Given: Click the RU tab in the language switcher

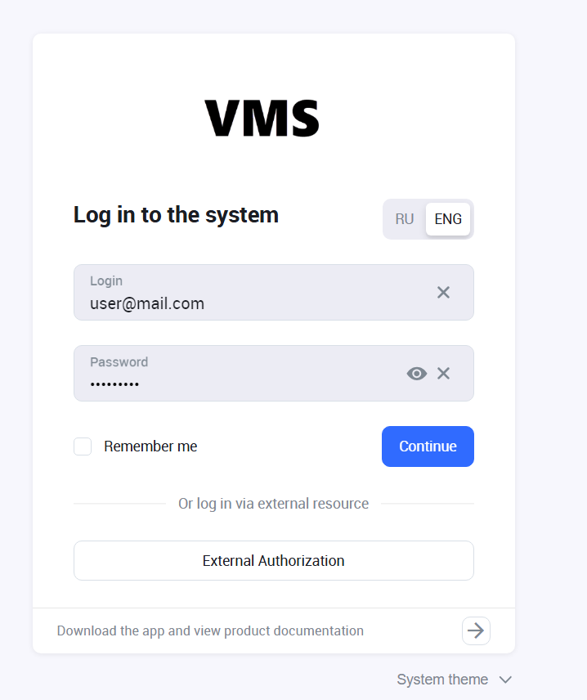Looking at the screenshot, I should pyautogui.click(x=404, y=218).
